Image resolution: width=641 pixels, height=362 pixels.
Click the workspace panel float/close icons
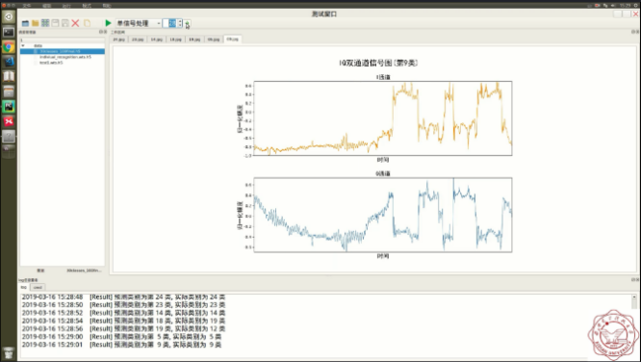pos(635,32)
